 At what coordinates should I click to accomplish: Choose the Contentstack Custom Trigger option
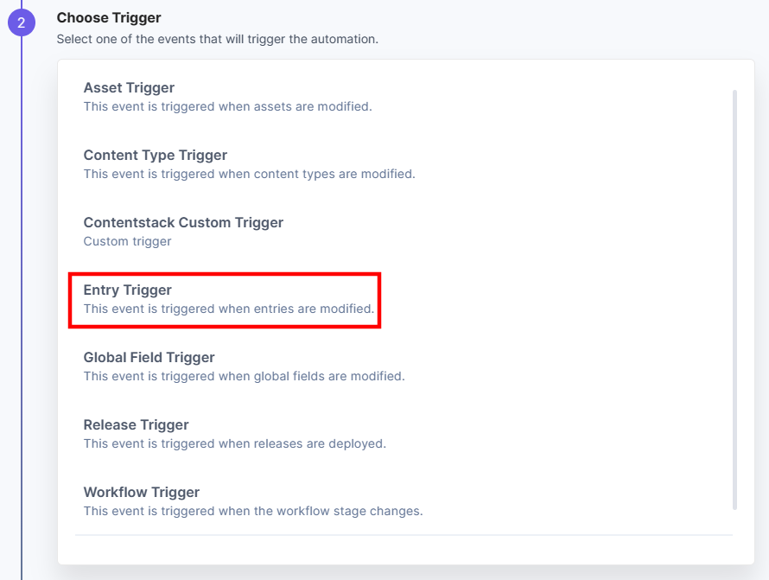click(x=182, y=222)
